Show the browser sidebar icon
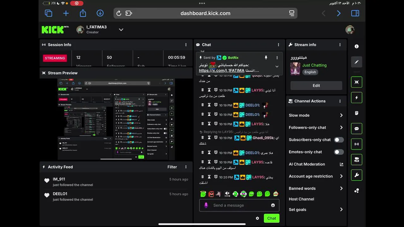Screen dimensions: 404x227 [355, 13]
